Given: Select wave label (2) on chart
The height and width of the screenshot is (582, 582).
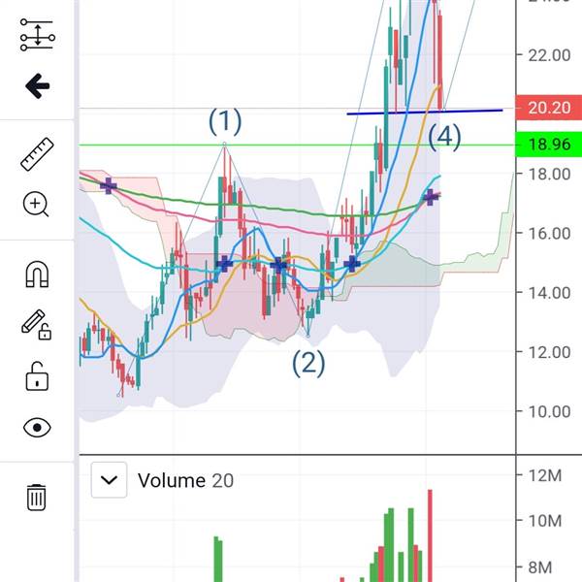Looking at the screenshot, I should click(x=308, y=364).
